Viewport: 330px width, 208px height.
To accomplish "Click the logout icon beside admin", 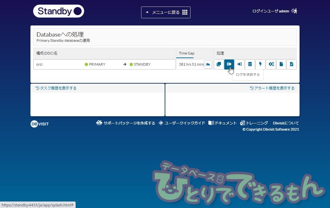I will [x=294, y=11].
